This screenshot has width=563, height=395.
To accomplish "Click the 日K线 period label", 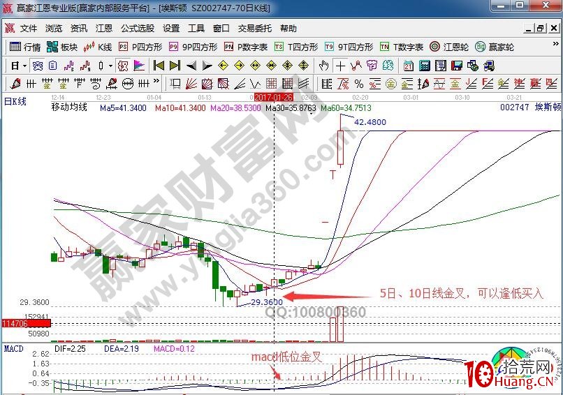I will pyautogui.click(x=15, y=101).
